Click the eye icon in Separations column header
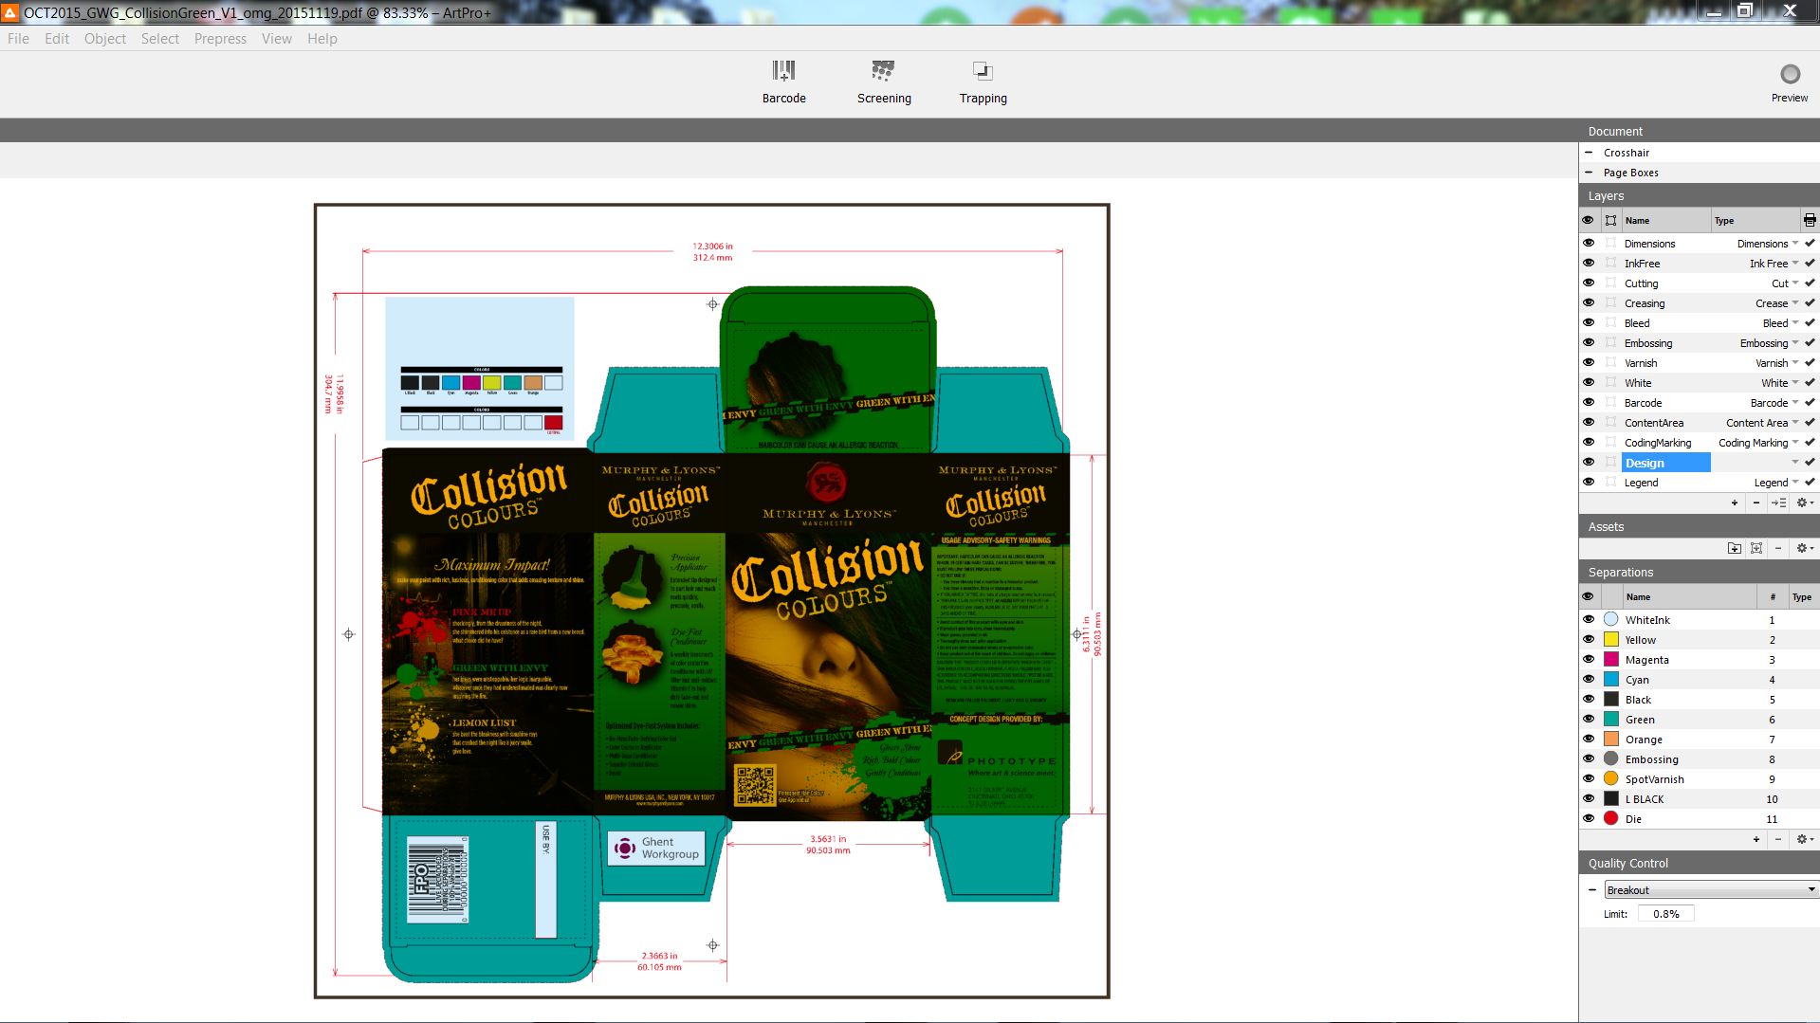The height and width of the screenshot is (1023, 1820). (1588, 596)
